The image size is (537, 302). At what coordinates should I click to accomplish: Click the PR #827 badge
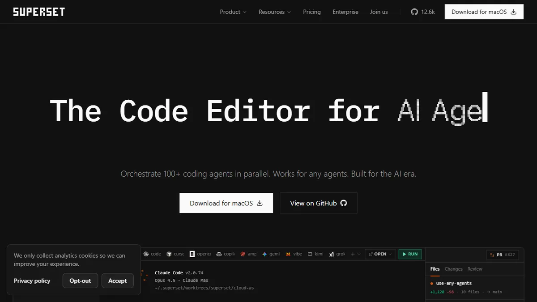tap(503, 255)
